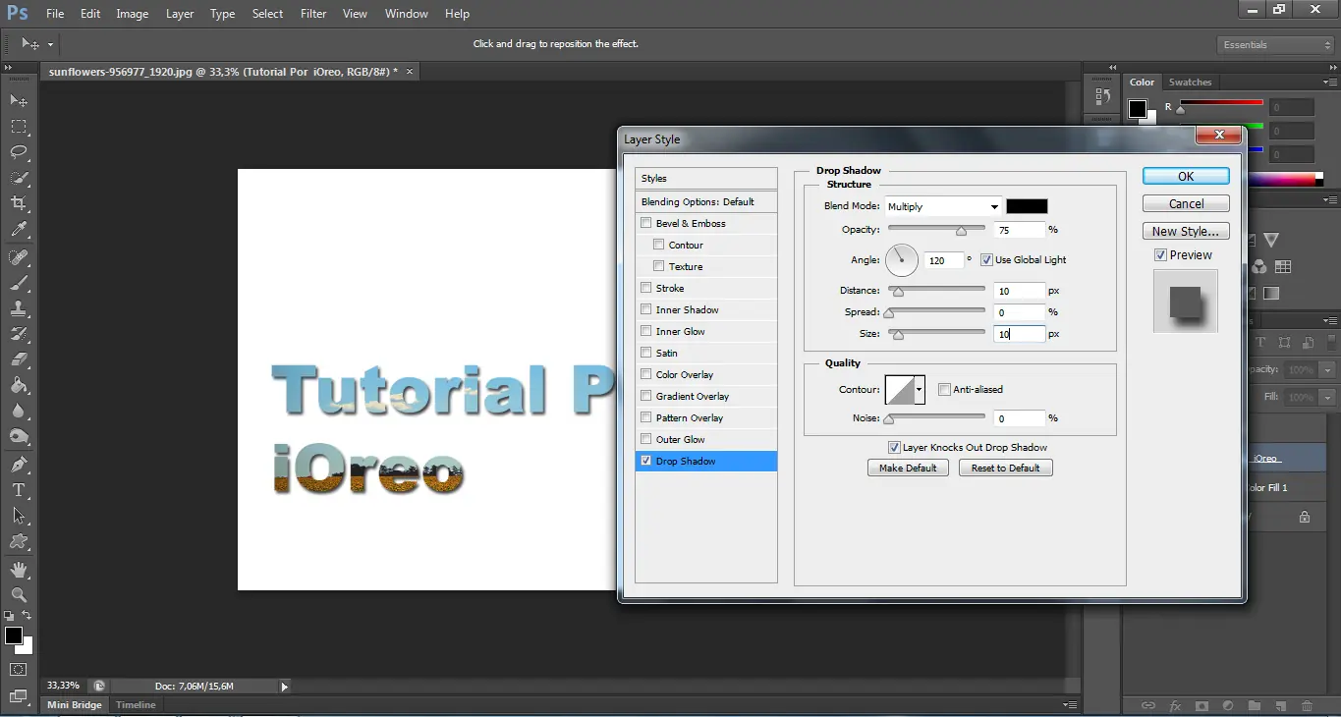Click the Opacity slider handle
Screen dimensions: 1341x717
coord(961,231)
